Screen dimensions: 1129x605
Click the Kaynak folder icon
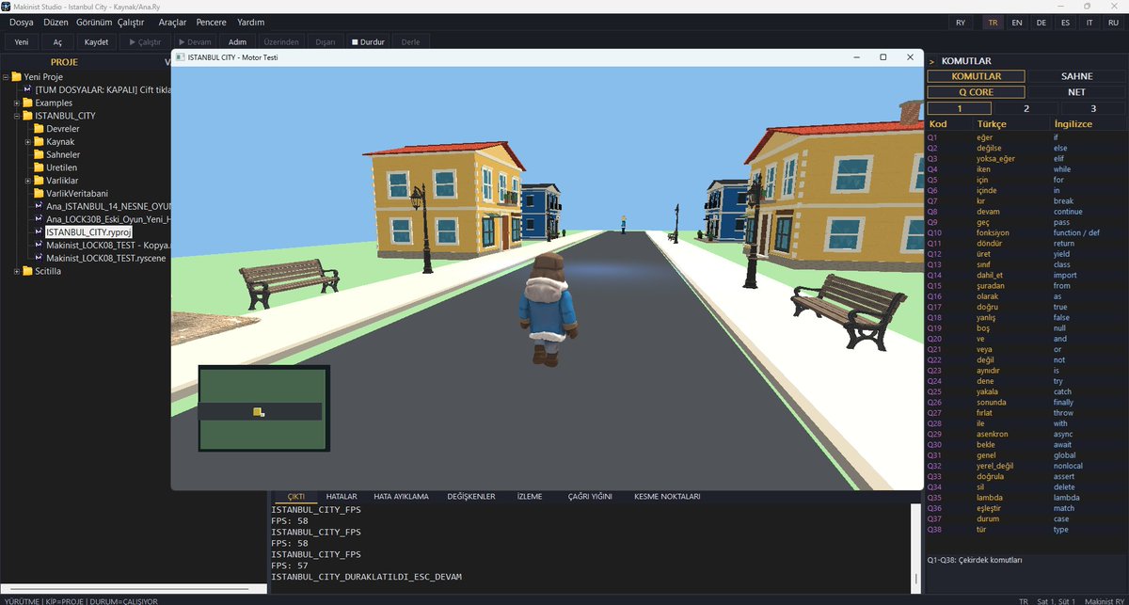[x=39, y=141]
